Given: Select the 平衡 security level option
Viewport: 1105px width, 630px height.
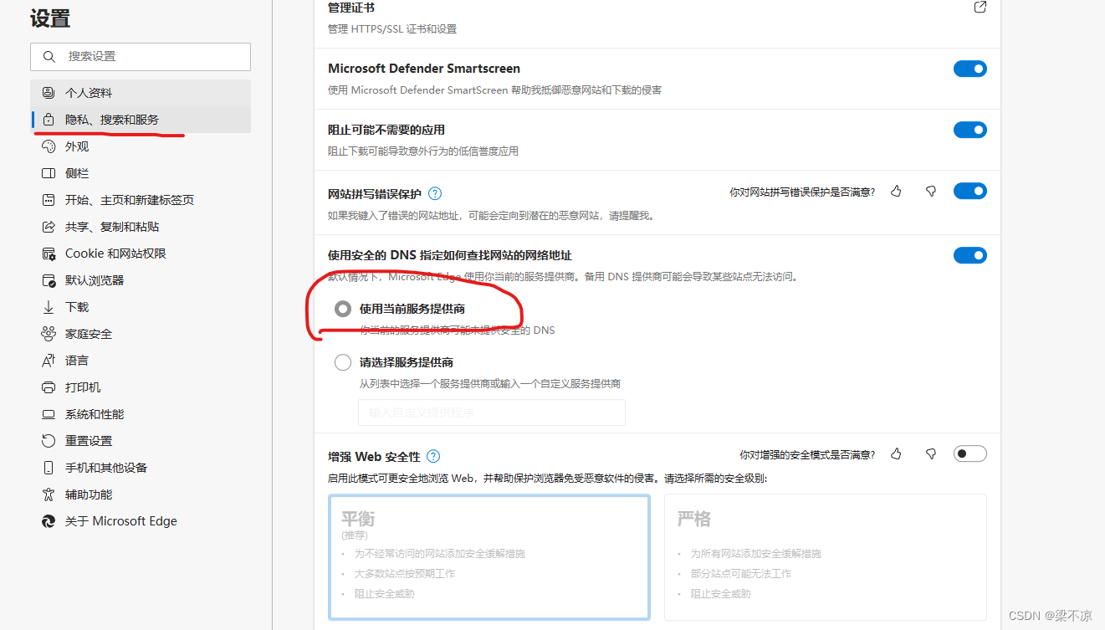Looking at the screenshot, I should tap(489, 556).
